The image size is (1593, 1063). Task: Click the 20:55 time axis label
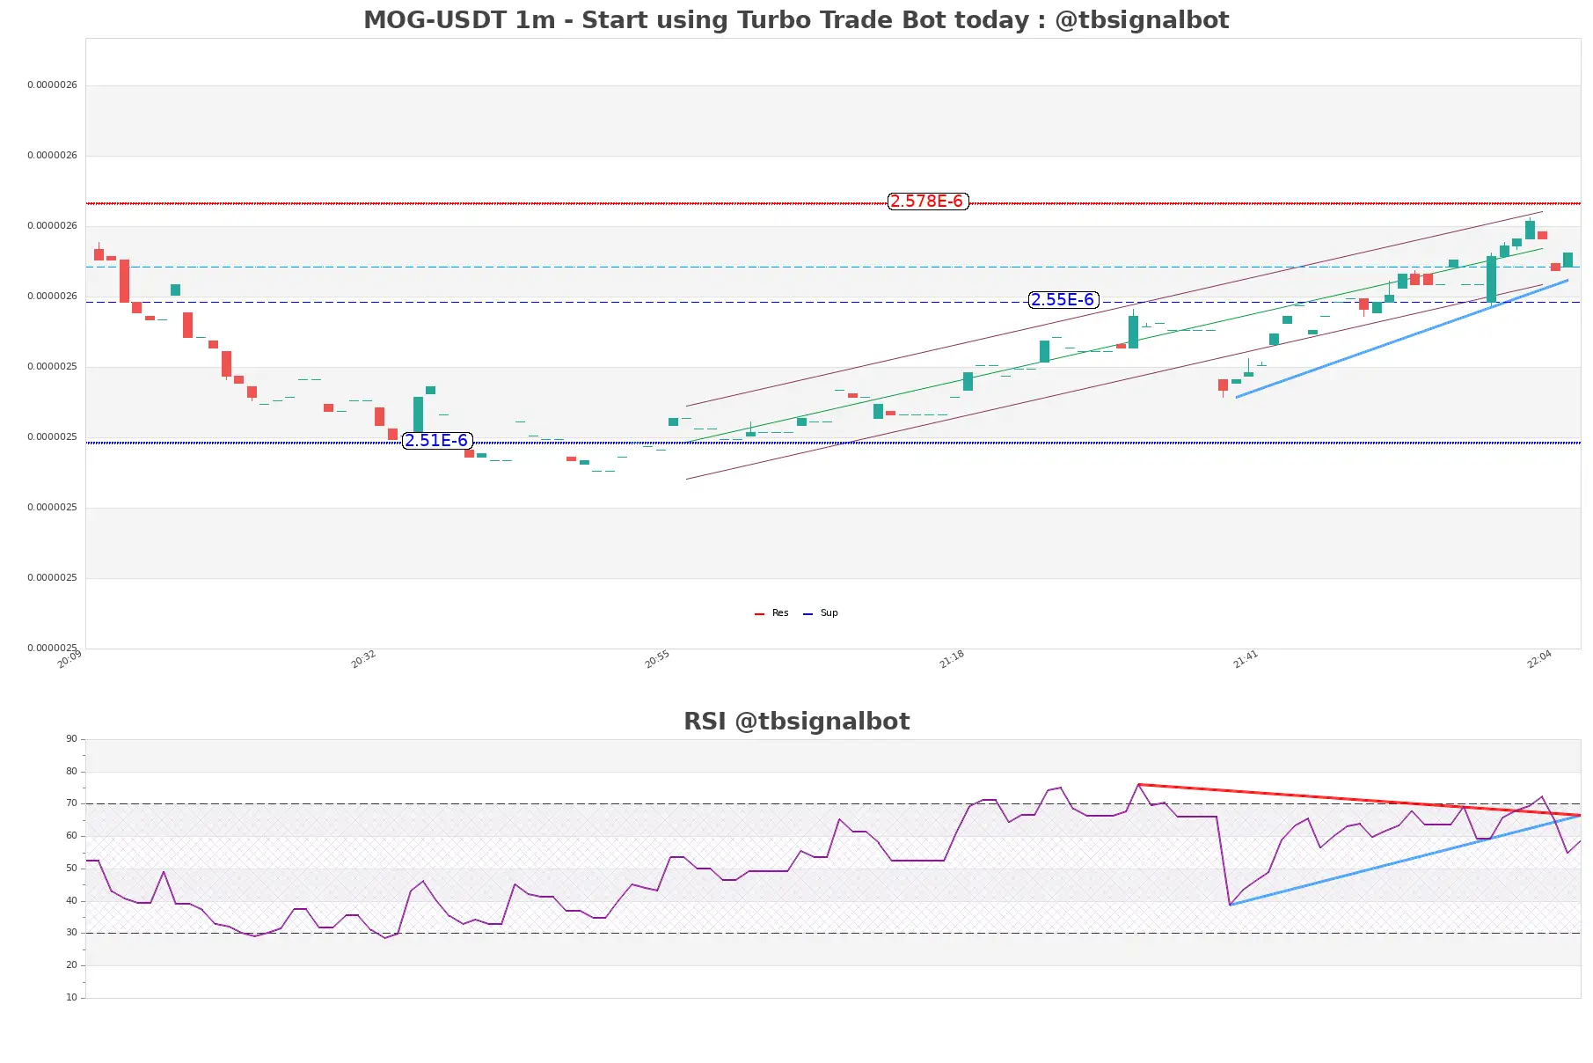[x=657, y=659]
